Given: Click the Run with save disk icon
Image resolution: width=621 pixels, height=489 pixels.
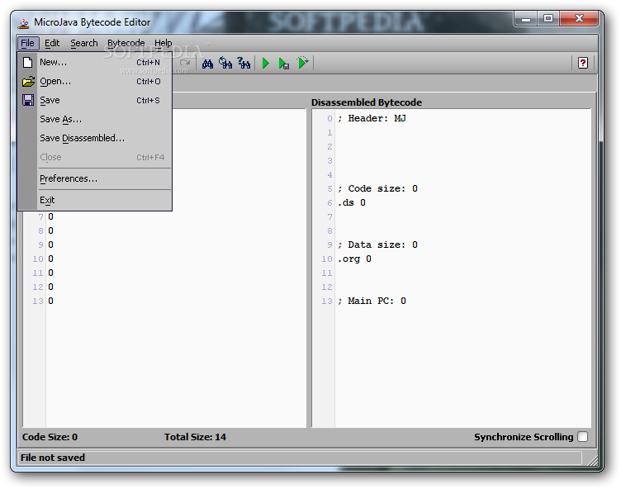Looking at the screenshot, I should tap(284, 64).
